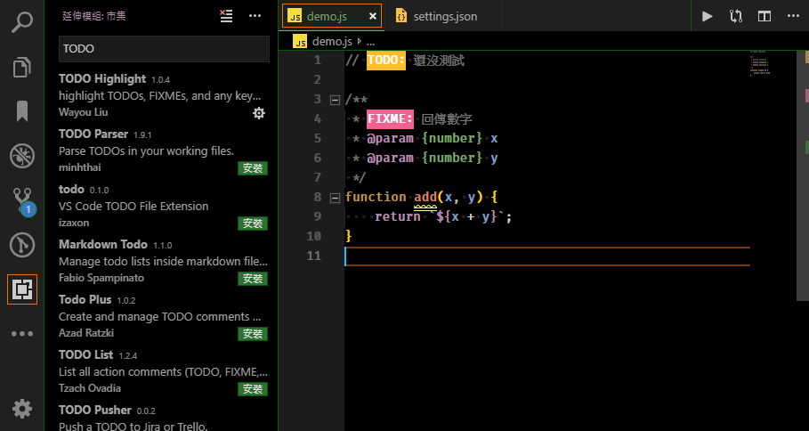Image resolution: width=809 pixels, height=431 pixels.
Task: Open the compare changes icon in editor toolbar
Action: point(736,17)
